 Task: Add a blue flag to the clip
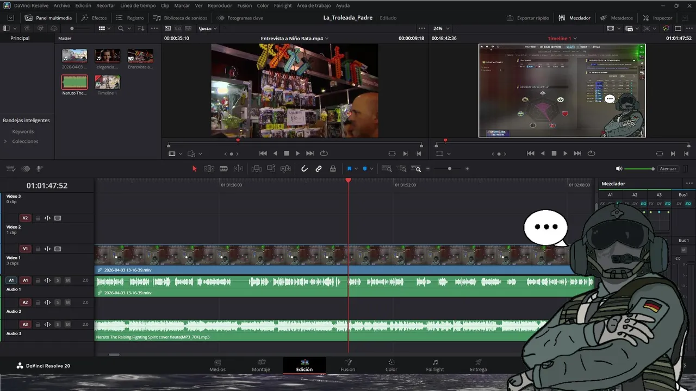(349, 169)
